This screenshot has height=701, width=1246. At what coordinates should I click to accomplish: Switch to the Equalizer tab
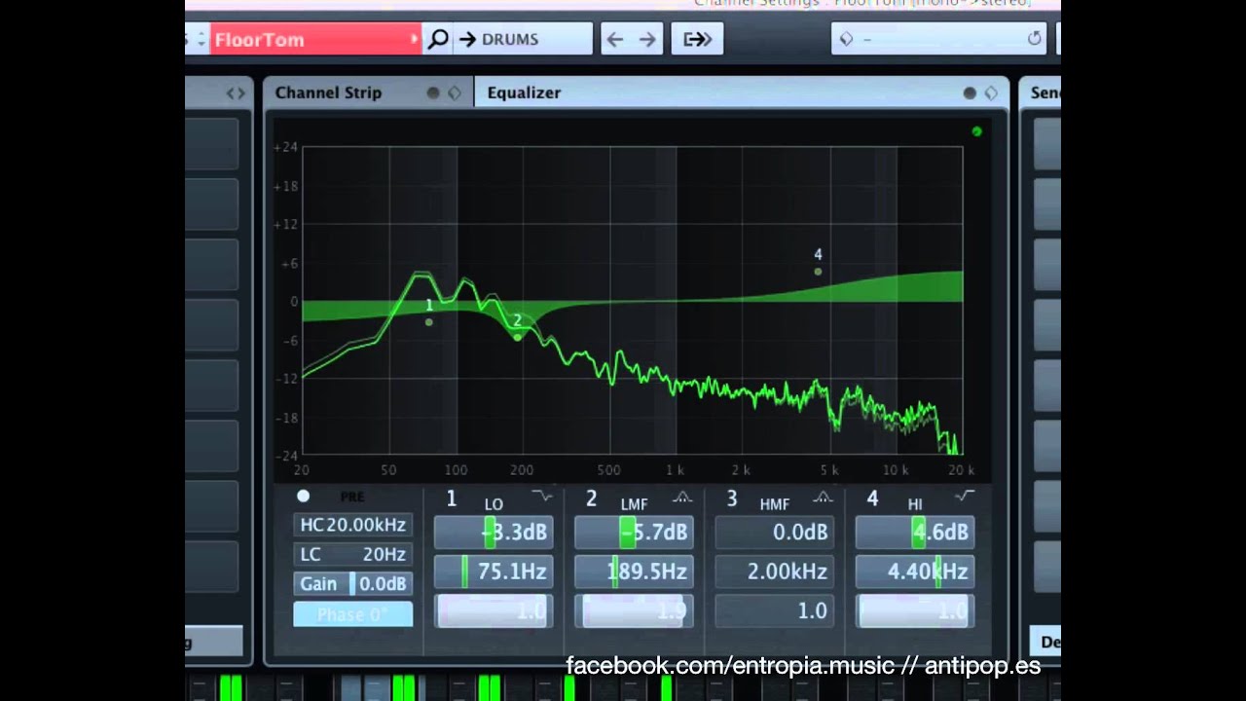click(524, 92)
